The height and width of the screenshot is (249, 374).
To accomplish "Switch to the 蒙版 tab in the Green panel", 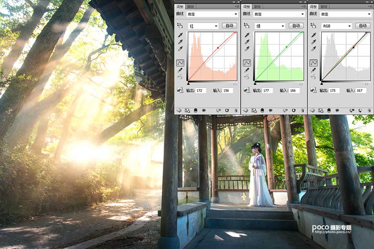I will (257, 7).
